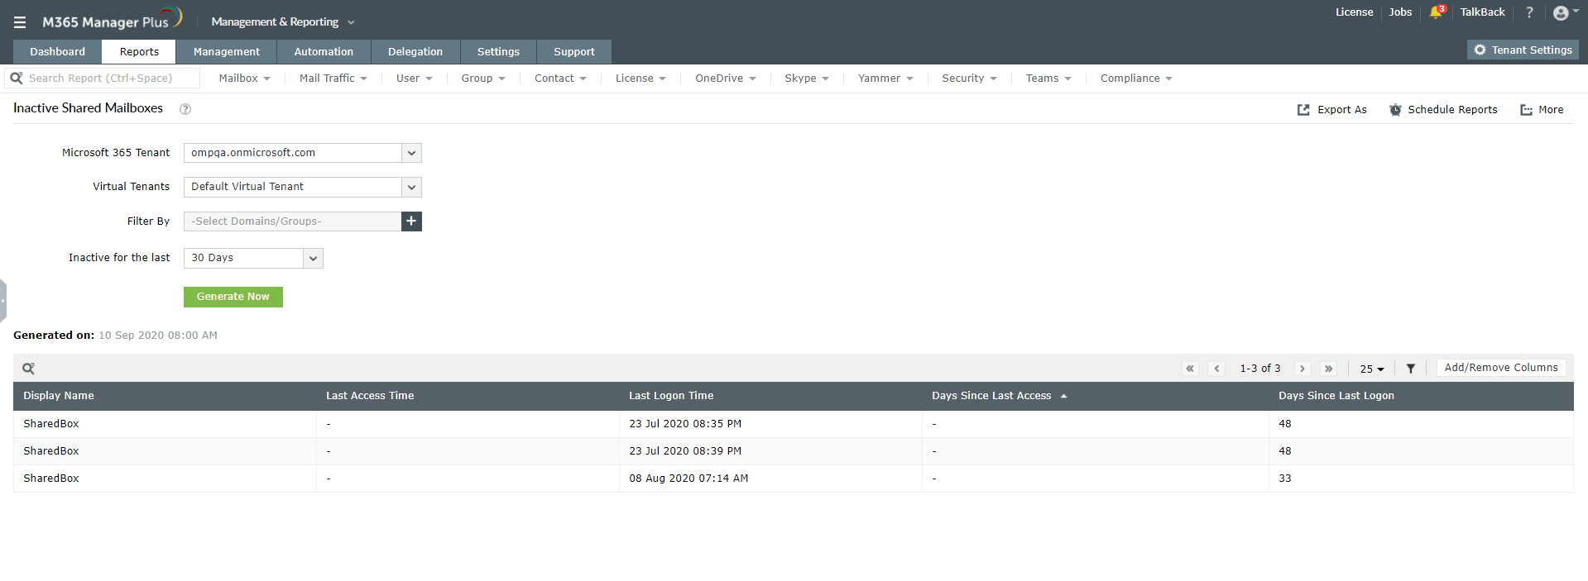Sort by the Display Name column header
This screenshot has width=1588, height=581.
[59, 396]
